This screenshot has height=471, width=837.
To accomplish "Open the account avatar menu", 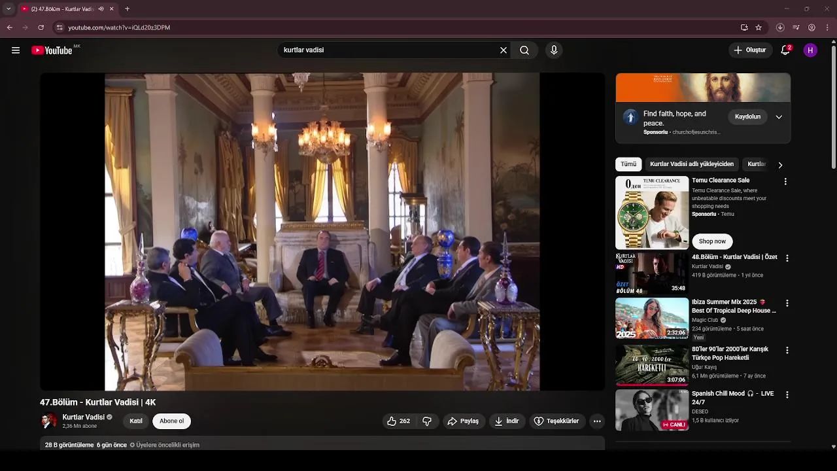I will point(810,50).
